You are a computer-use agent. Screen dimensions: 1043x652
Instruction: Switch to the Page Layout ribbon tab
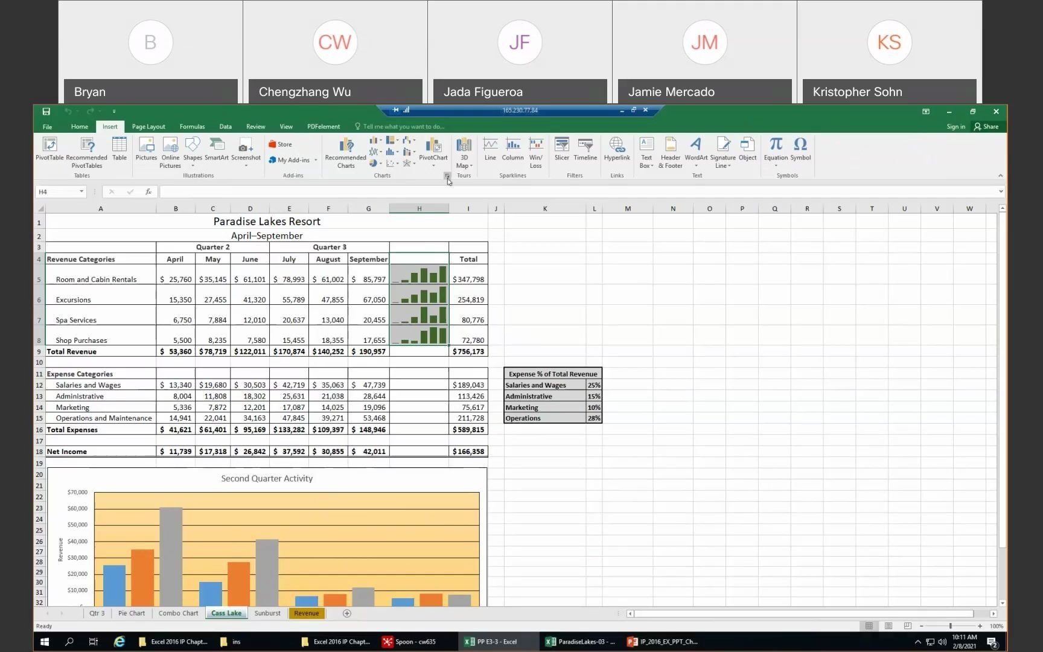click(x=148, y=127)
